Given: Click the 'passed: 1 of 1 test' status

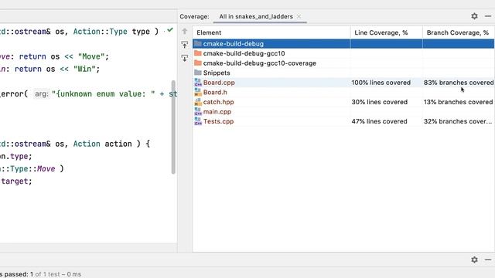Looking at the screenshot, I should [x=40, y=274].
